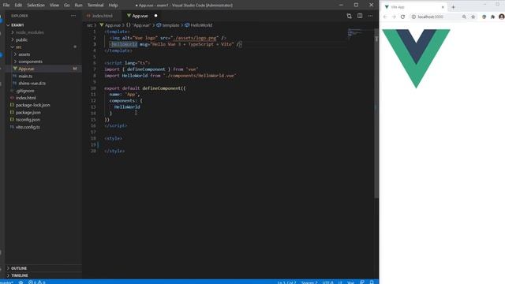505x284 pixels.
Task: Click the feedback icon in status bar
Action: tap(362, 282)
